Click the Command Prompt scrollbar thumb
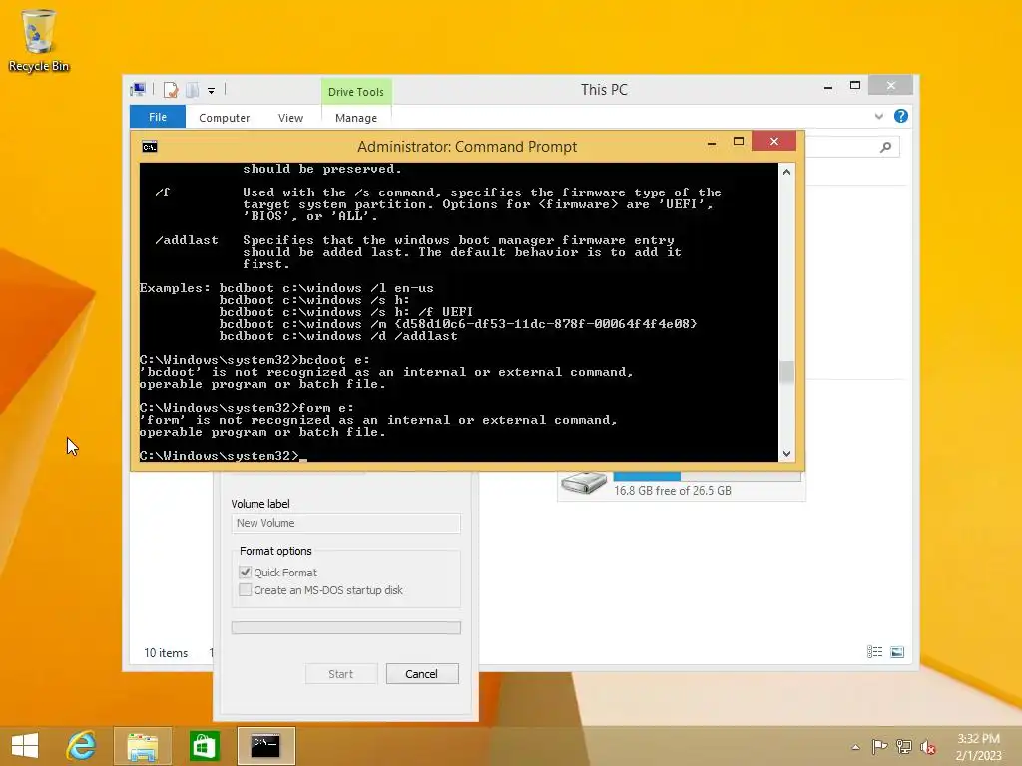 coord(786,372)
